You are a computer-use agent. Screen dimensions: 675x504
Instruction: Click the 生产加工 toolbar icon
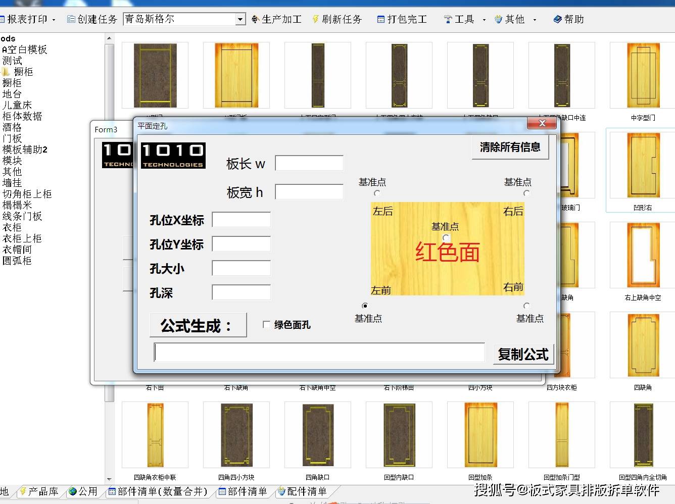tap(255, 19)
